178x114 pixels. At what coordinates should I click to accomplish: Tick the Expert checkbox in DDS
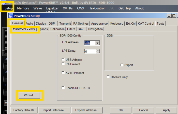[x=122, y=65]
